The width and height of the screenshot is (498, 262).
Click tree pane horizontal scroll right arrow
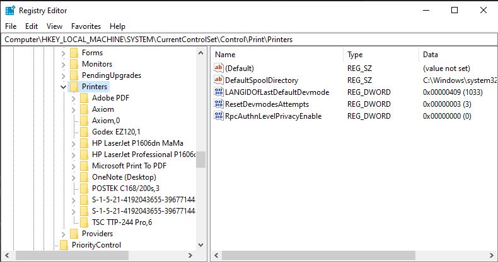(190, 255)
